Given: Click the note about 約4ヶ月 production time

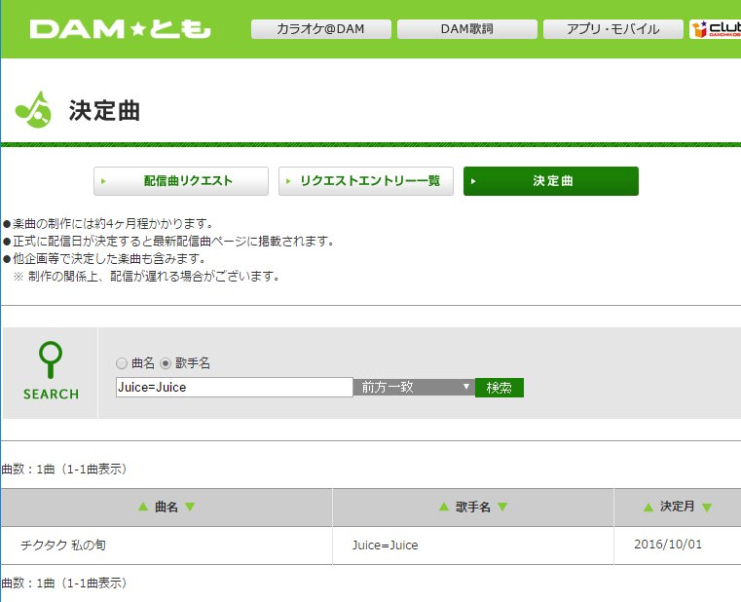Looking at the screenshot, I should (108, 223).
